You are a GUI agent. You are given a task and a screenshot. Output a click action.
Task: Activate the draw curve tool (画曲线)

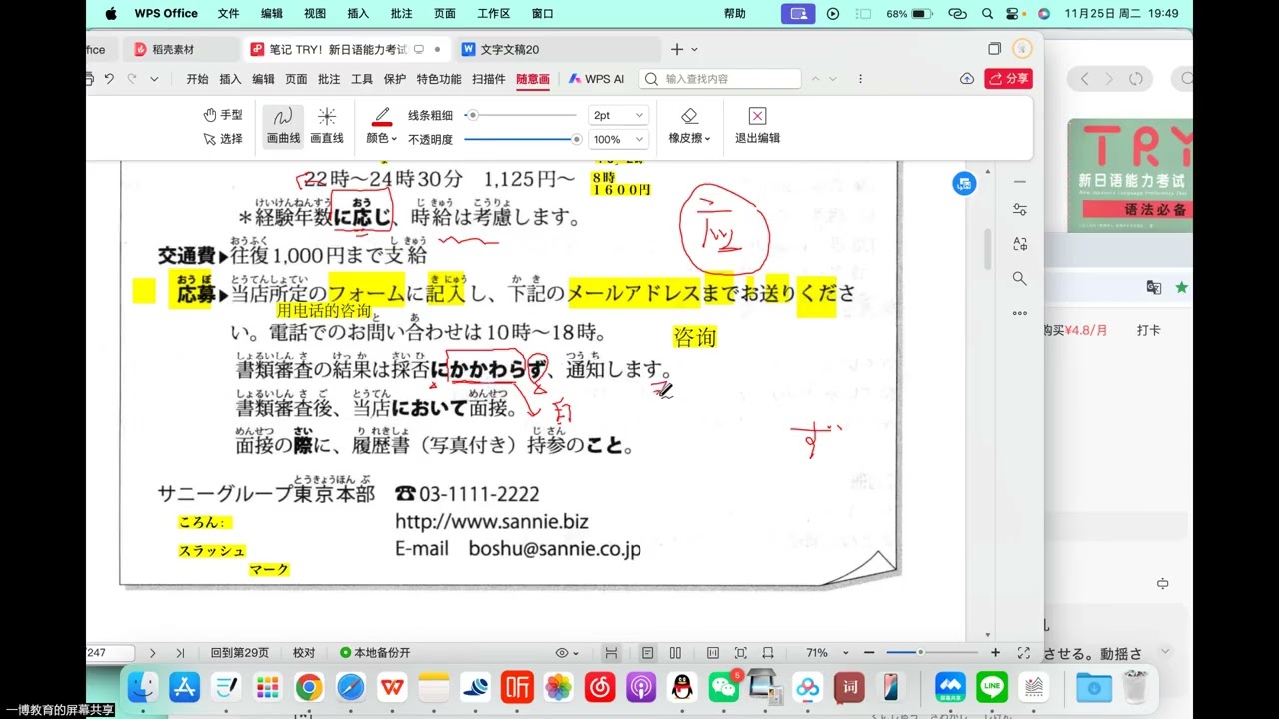283,126
